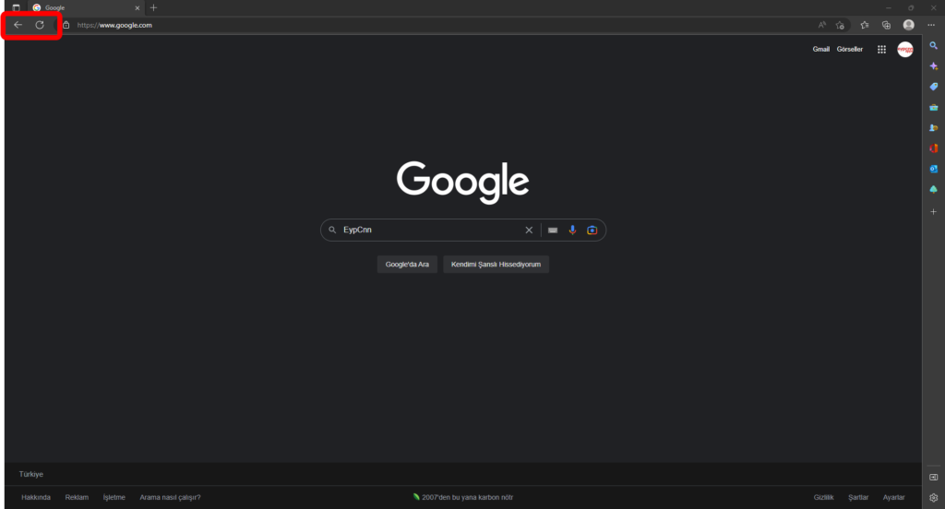Open the sidebar Outlook icon
This screenshot has height=509, width=945.
[934, 169]
